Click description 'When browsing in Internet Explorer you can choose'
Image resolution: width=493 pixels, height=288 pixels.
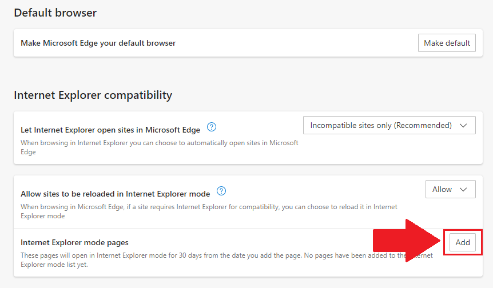160,147
